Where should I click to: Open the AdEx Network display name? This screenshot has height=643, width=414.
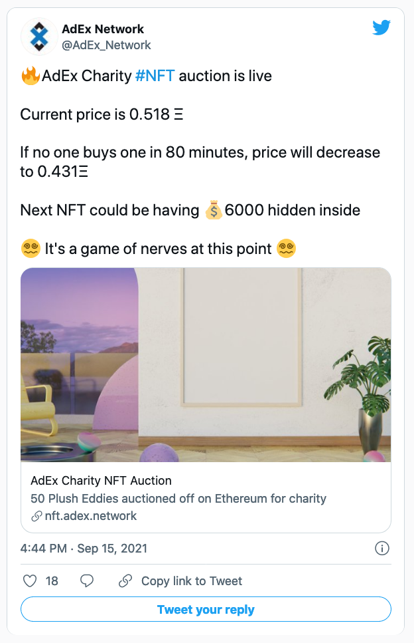coord(103,29)
